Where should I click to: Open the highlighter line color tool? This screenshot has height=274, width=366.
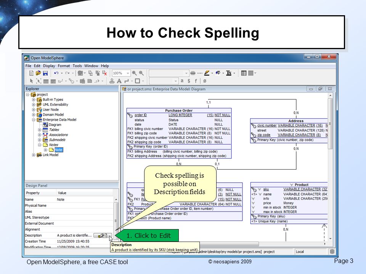tap(207, 73)
